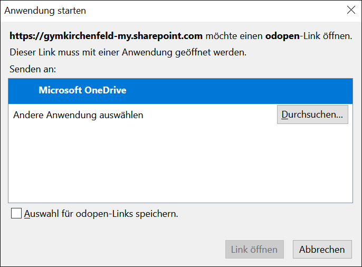Enable the Auswahl für odopen-Links speichern checkbox
The width and height of the screenshot is (362, 267).
(x=16, y=213)
